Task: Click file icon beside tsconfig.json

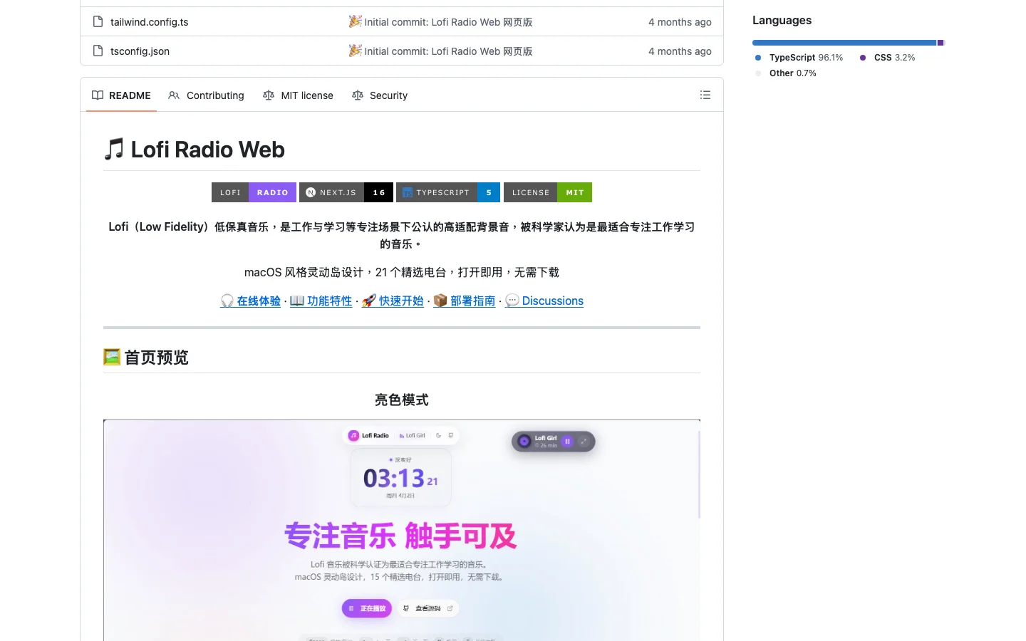Action: coord(98,51)
